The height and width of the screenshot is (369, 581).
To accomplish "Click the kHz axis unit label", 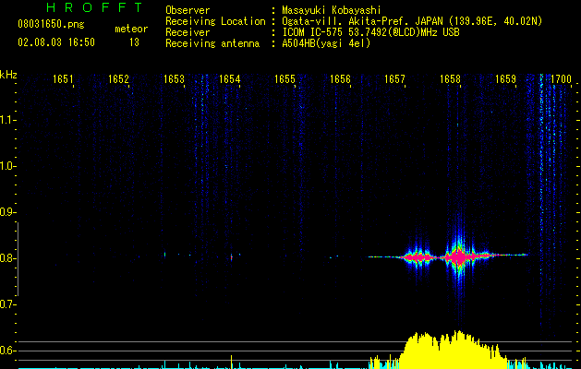I will [x=8, y=74].
